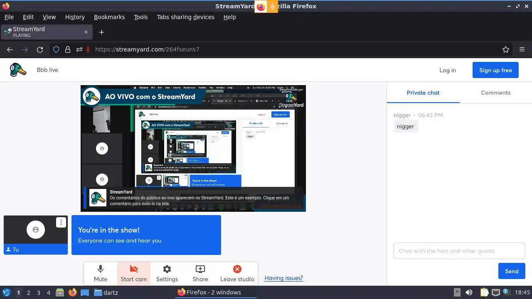The image size is (532, 299).
Task: Click the Log in link
Action: 448,70
